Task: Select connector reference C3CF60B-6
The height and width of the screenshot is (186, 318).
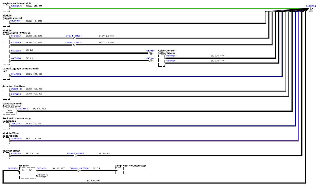Action: pyautogui.click(x=16, y=58)
